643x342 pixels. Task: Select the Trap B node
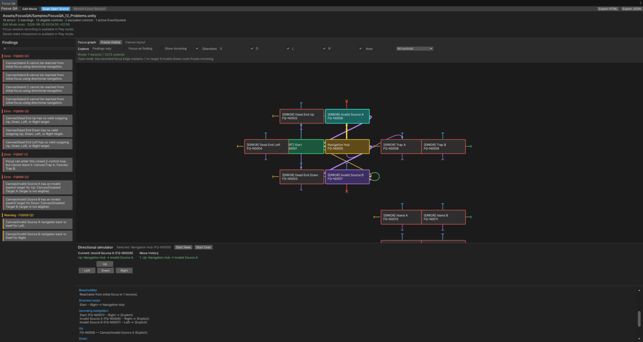[443, 146]
